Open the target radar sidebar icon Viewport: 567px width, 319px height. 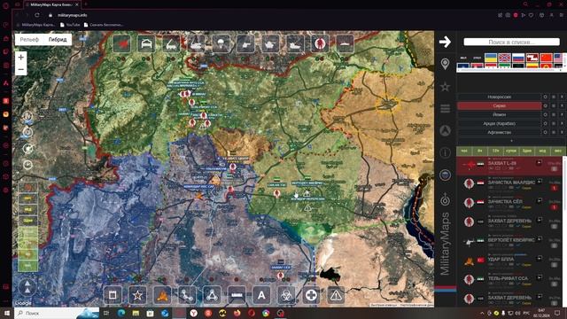[445, 198]
